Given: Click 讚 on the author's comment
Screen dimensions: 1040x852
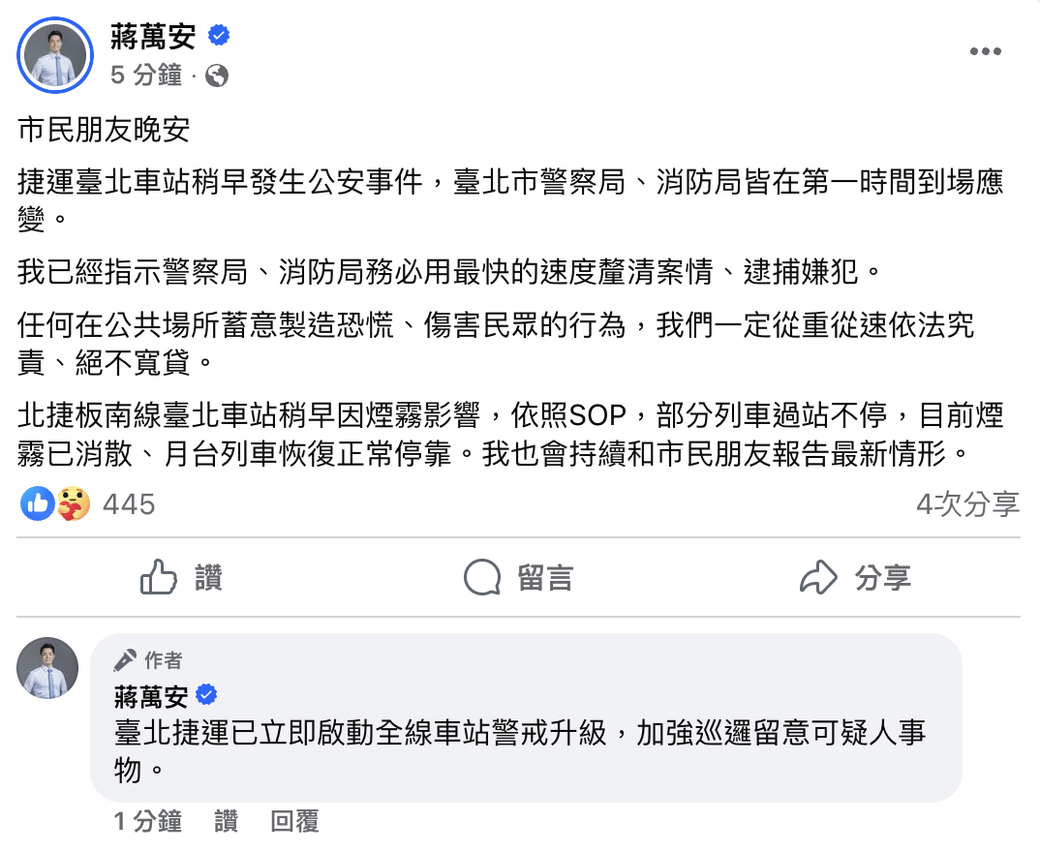Looking at the screenshot, I should click(224, 822).
